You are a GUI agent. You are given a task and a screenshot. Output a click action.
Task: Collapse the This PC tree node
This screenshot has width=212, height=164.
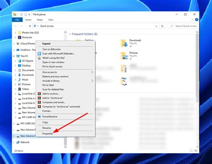[14, 56]
